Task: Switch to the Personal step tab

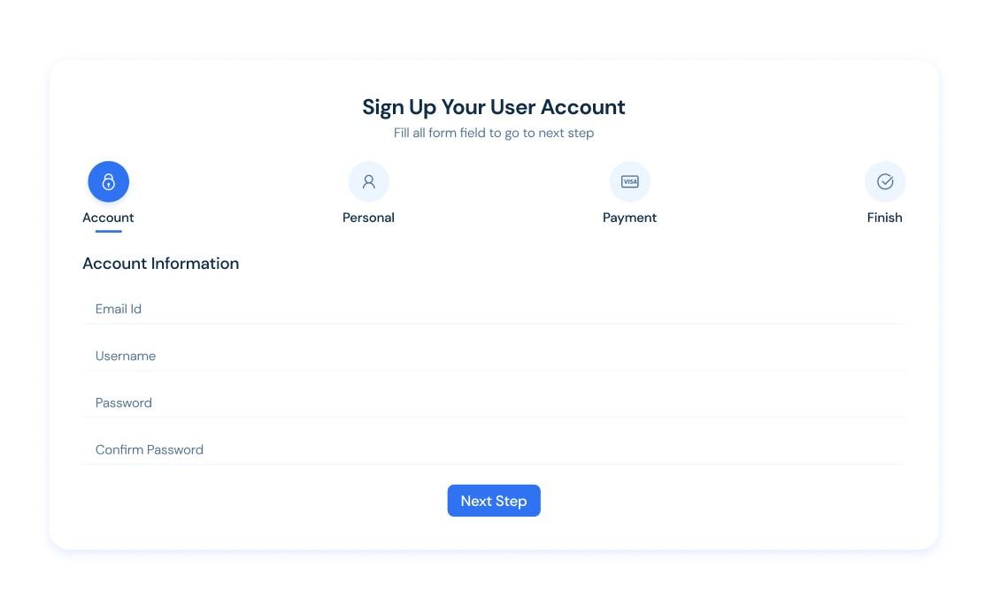Action: tap(368, 217)
